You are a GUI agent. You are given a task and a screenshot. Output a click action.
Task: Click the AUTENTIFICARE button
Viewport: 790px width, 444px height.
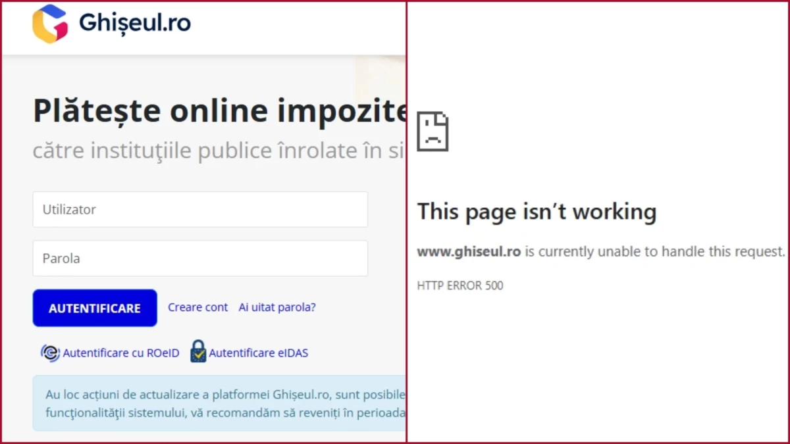95,308
